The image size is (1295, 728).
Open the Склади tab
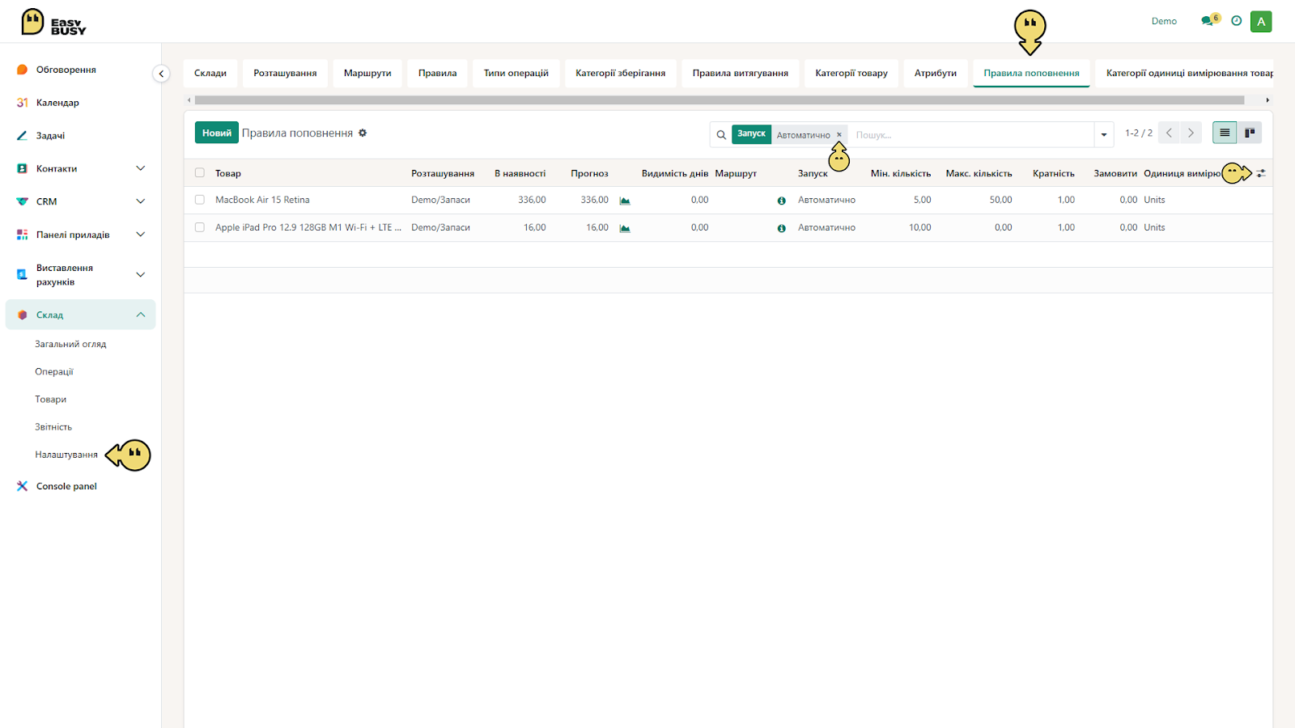click(210, 73)
